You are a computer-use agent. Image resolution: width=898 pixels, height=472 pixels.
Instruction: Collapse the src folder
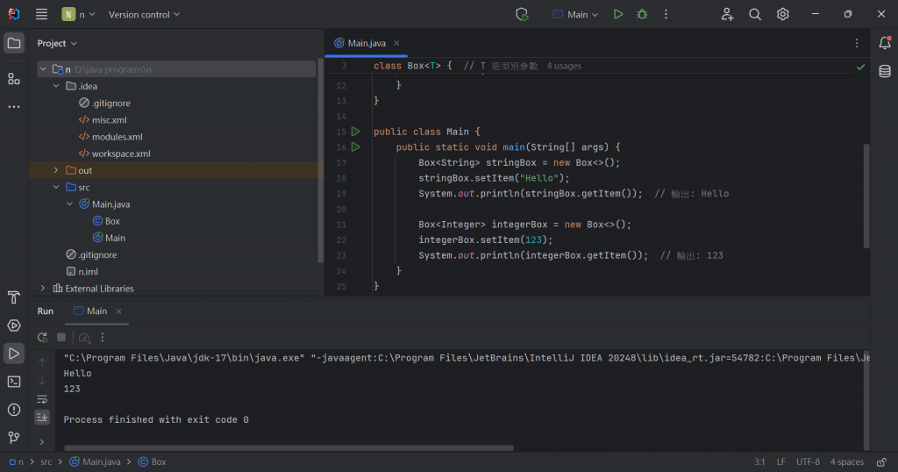[56, 187]
